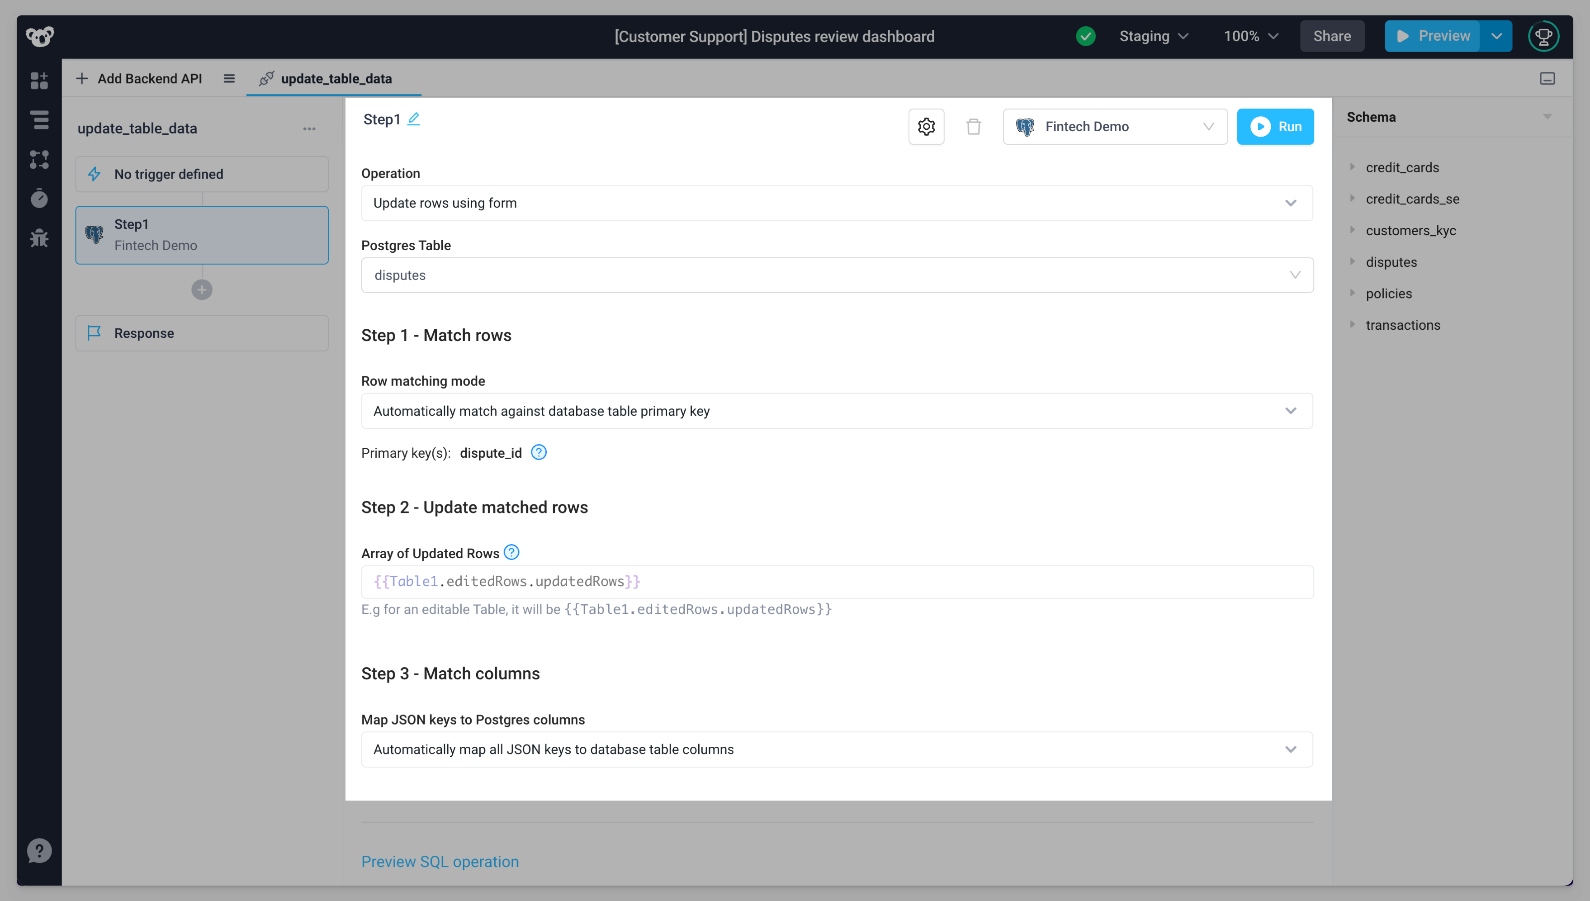Delete Step1 using trash icon

pyautogui.click(x=974, y=126)
